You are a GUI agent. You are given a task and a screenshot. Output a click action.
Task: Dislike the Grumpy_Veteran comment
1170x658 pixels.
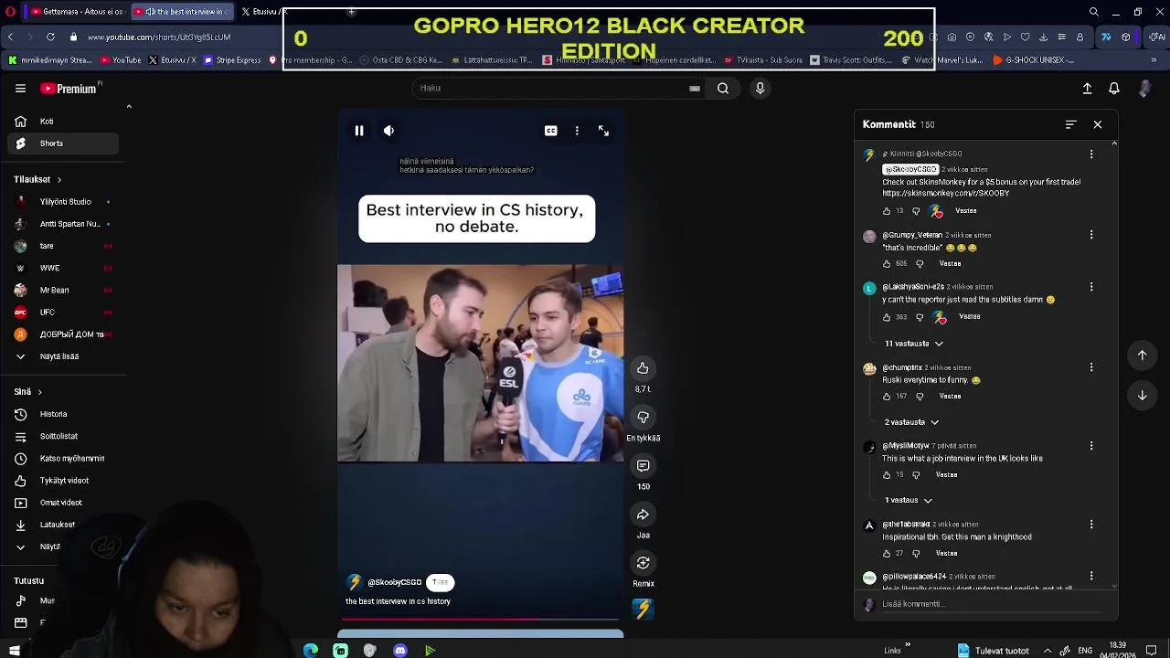pos(920,264)
